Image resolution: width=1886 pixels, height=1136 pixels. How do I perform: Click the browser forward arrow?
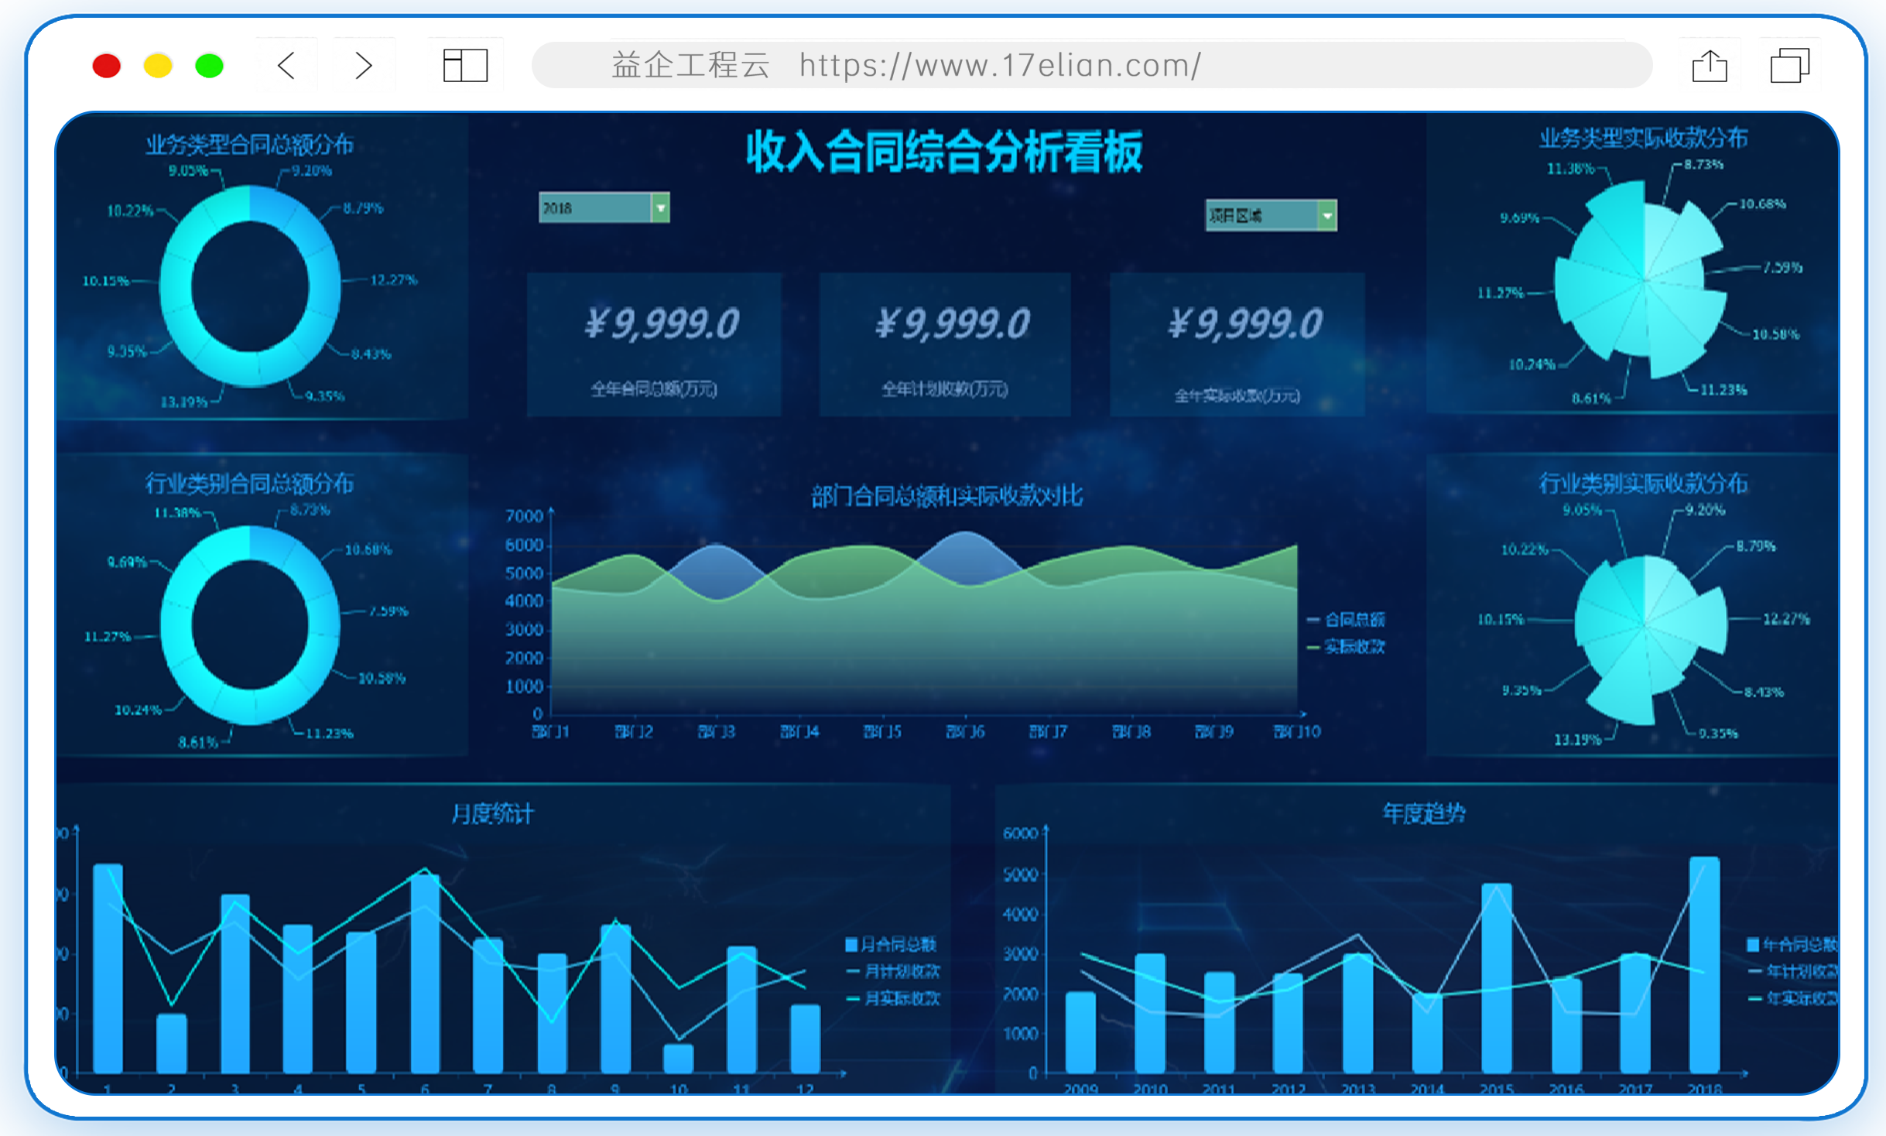(364, 66)
